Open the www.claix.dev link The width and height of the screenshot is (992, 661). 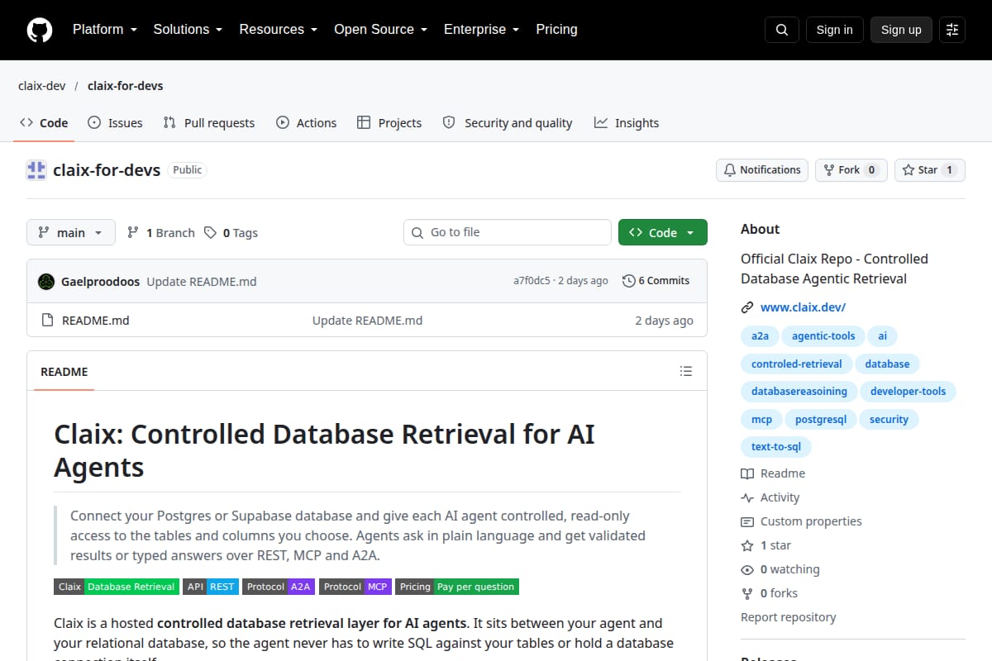click(x=803, y=307)
